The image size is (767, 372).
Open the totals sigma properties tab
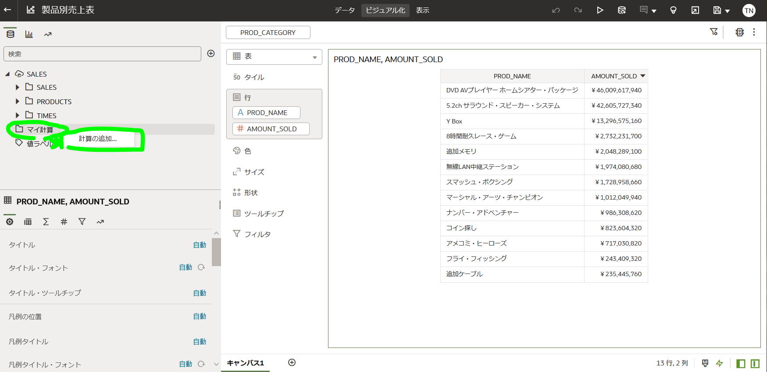46,221
